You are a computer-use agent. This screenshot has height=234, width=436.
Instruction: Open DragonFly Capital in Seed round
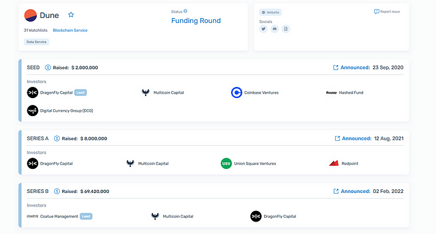coord(57,92)
